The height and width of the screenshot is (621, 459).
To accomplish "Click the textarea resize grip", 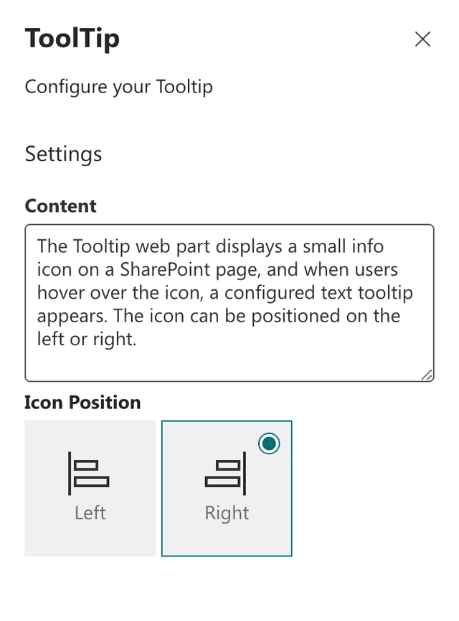I will pos(428,375).
